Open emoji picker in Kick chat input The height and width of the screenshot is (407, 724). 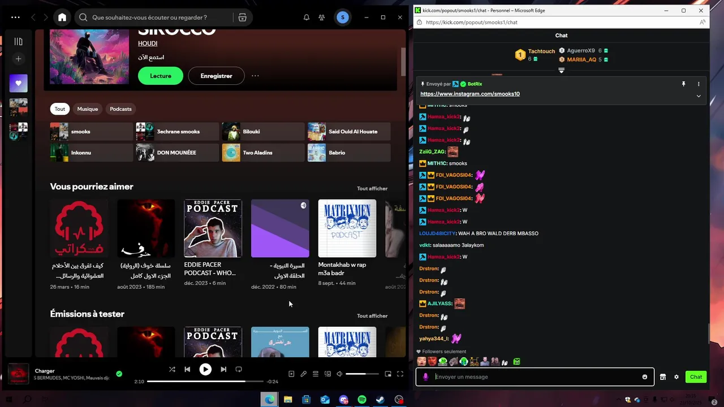click(x=645, y=377)
